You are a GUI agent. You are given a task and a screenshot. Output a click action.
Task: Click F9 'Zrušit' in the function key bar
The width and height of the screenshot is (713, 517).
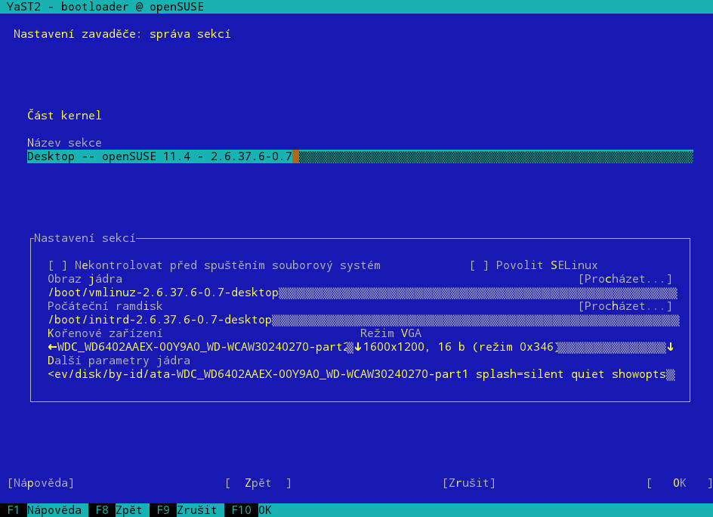point(187,510)
